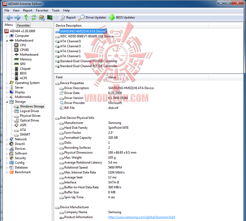Expand the Display tree node
Viewport: 246px width, 221px height.
(x=7, y=92)
